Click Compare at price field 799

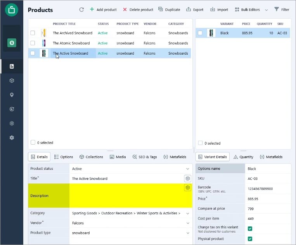[268, 209]
